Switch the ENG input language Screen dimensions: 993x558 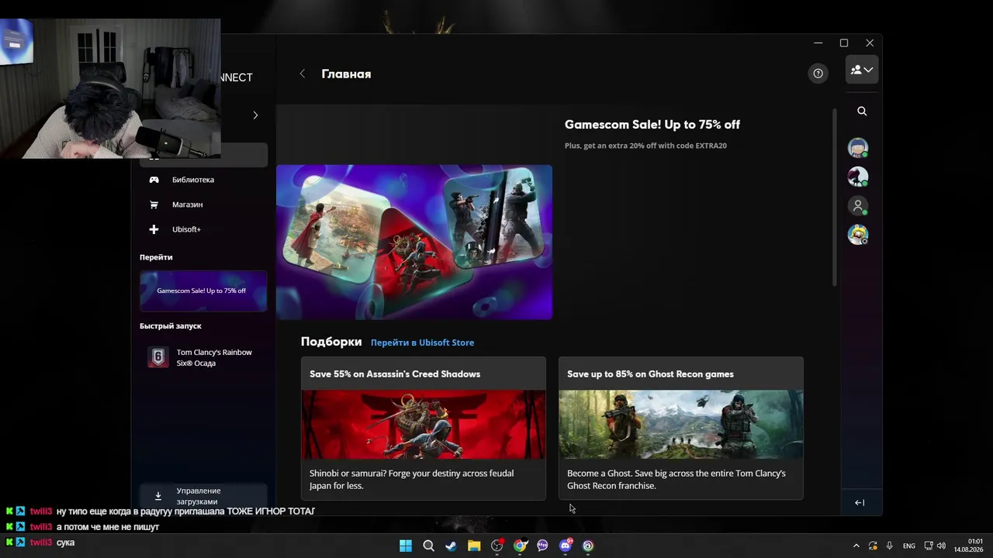908,546
